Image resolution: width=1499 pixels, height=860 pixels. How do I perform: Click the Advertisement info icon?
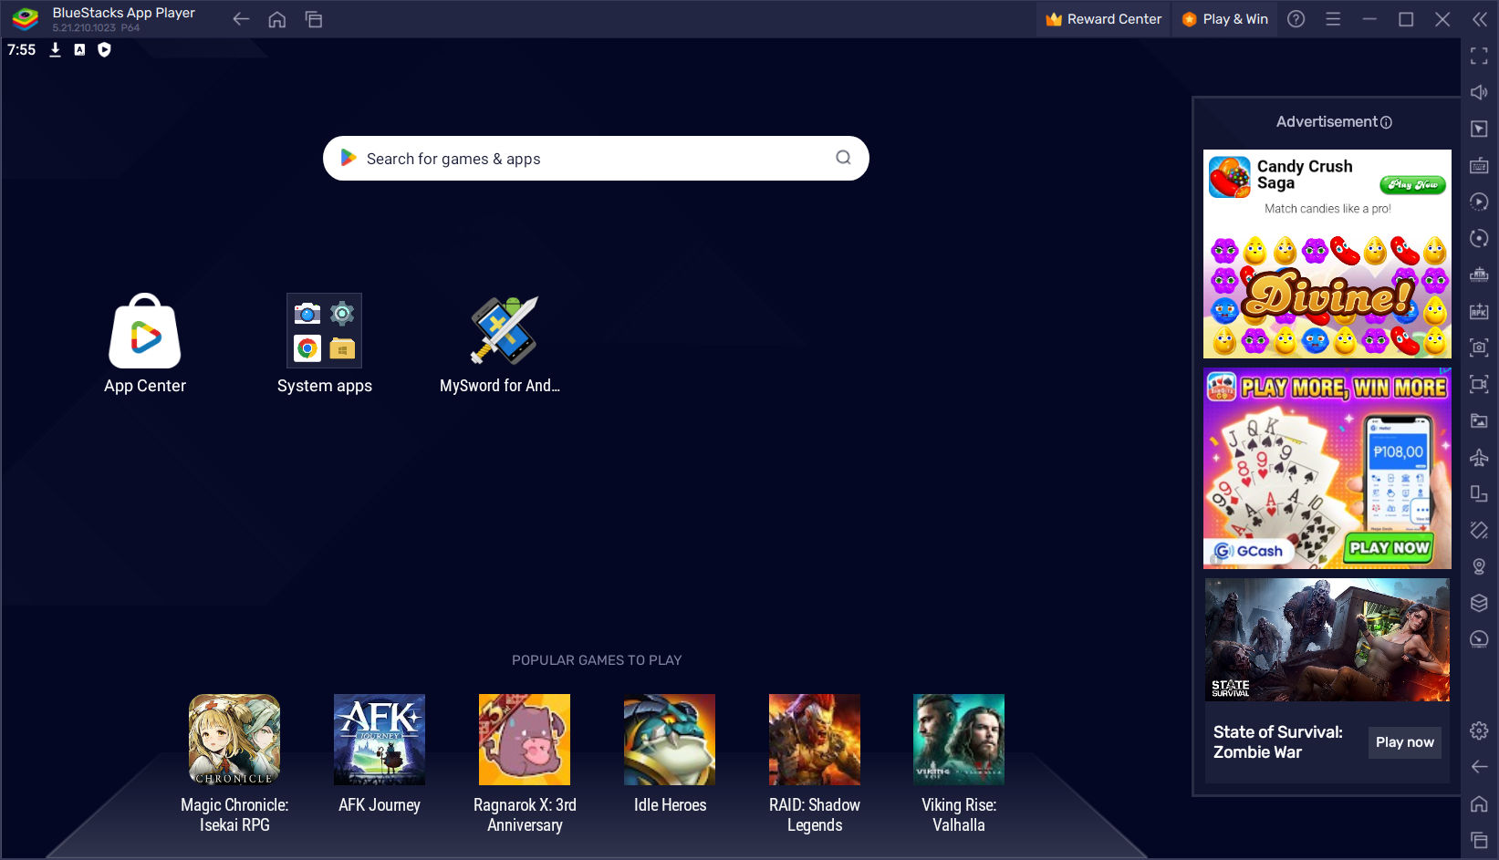tap(1387, 122)
